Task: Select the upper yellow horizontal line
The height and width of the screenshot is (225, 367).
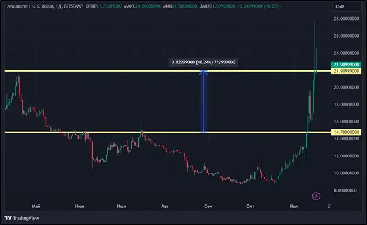Action: [x=167, y=71]
